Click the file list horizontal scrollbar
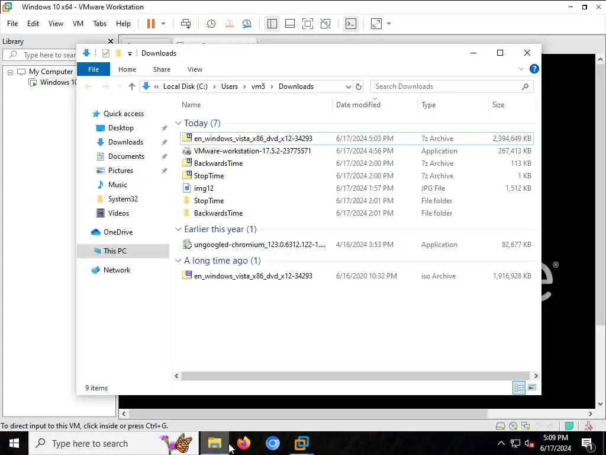The height and width of the screenshot is (455, 606). [355, 376]
